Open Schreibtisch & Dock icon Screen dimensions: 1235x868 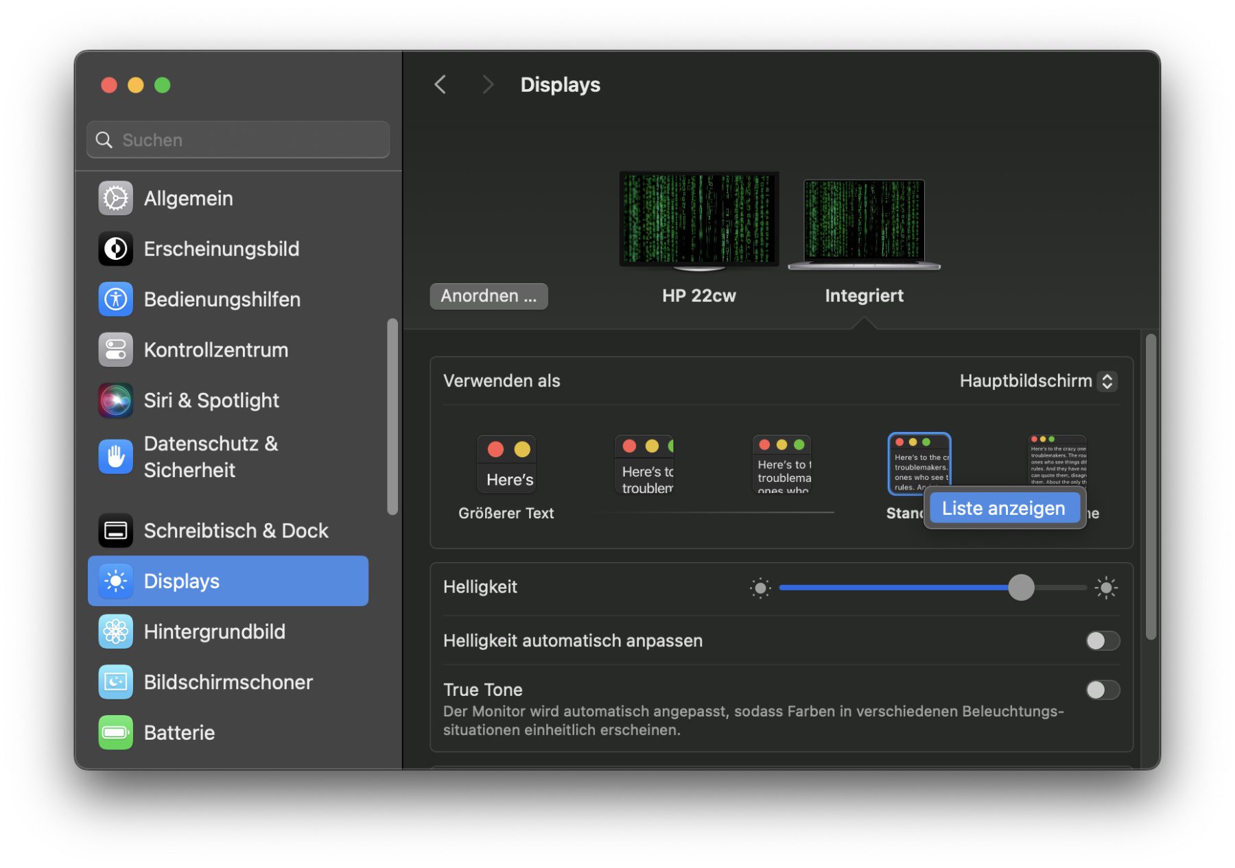(x=115, y=531)
